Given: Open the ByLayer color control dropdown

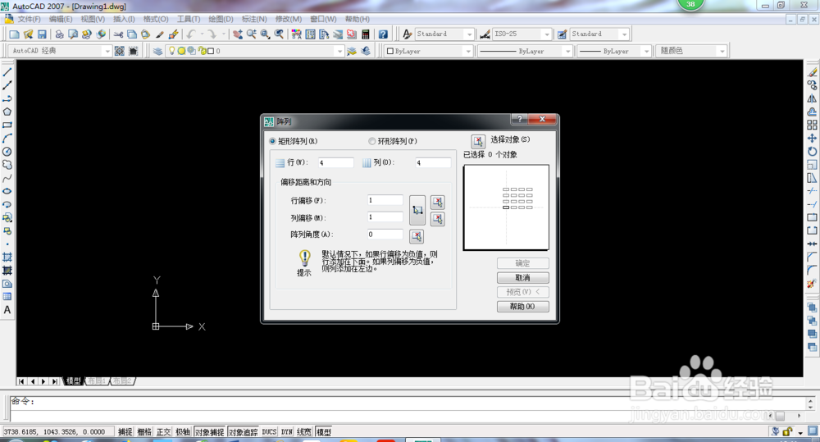Looking at the screenshot, I should pos(468,52).
